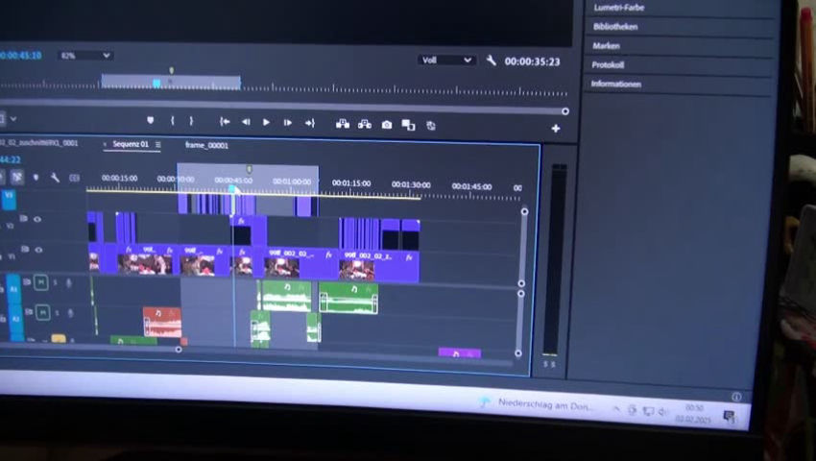Switch to the Sequenz 01 timeline tab
The width and height of the screenshot is (816, 461).
131,144
